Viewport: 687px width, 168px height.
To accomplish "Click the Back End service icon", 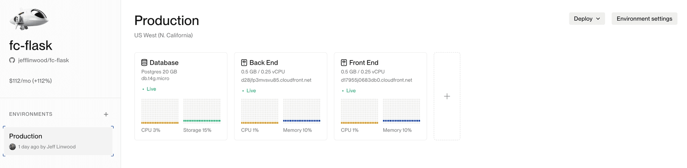I will [244, 63].
